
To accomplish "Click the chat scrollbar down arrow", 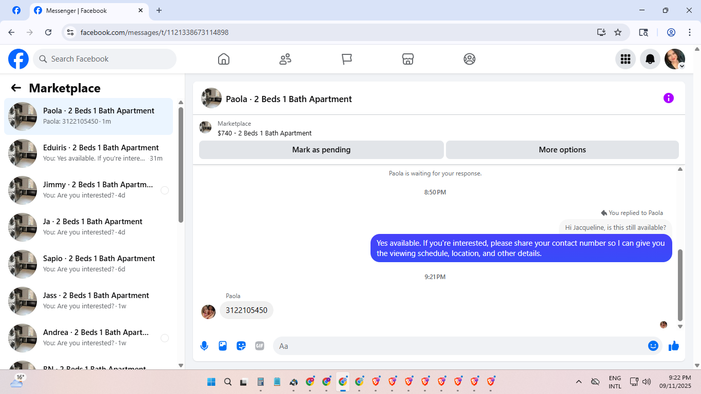I will pyautogui.click(x=680, y=326).
